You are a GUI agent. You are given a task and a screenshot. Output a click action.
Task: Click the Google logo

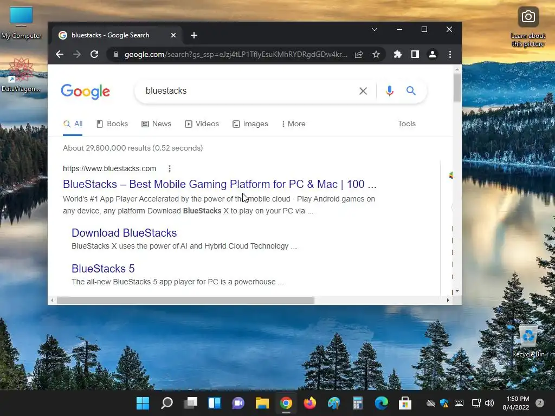[85, 92]
